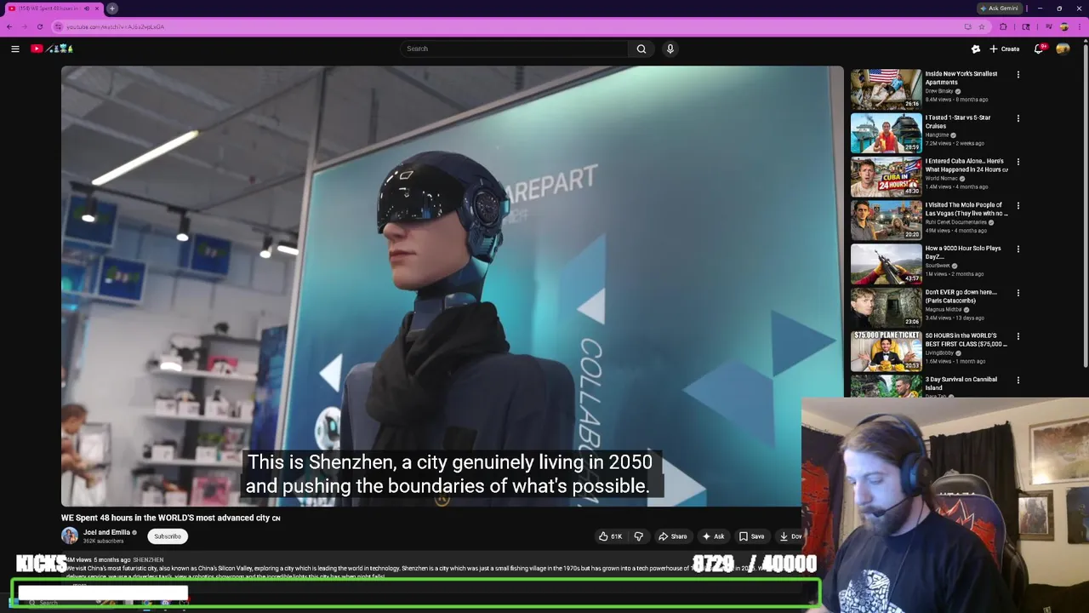The width and height of the screenshot is (1089, 613).
Task: Dislike the video with thumbs down
Action: coord(638,536)
